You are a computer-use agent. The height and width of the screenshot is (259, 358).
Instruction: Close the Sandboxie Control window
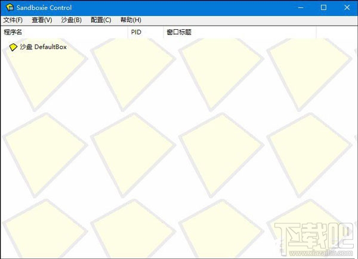[x=347, y=8]
